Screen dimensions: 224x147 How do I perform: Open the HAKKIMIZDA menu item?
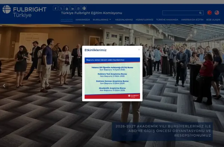tap(83, 20)
